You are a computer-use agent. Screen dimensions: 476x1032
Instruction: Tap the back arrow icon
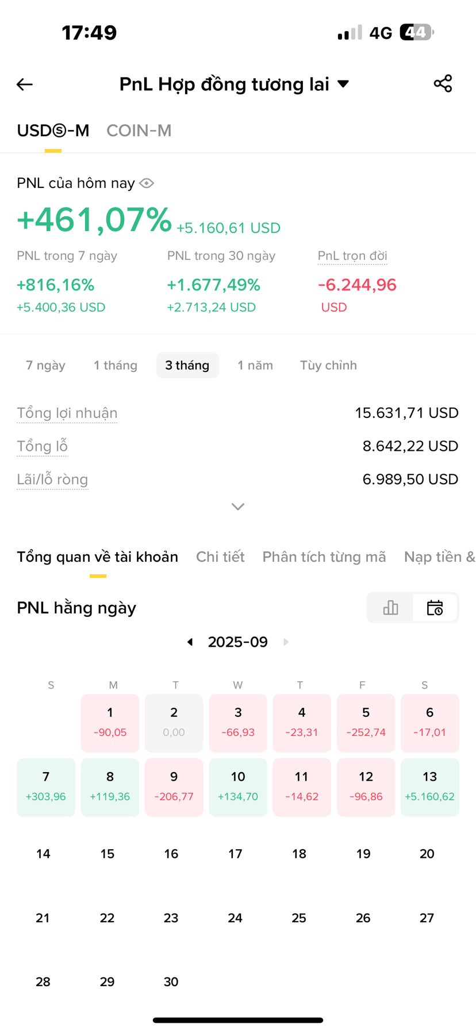pos(25,85)
